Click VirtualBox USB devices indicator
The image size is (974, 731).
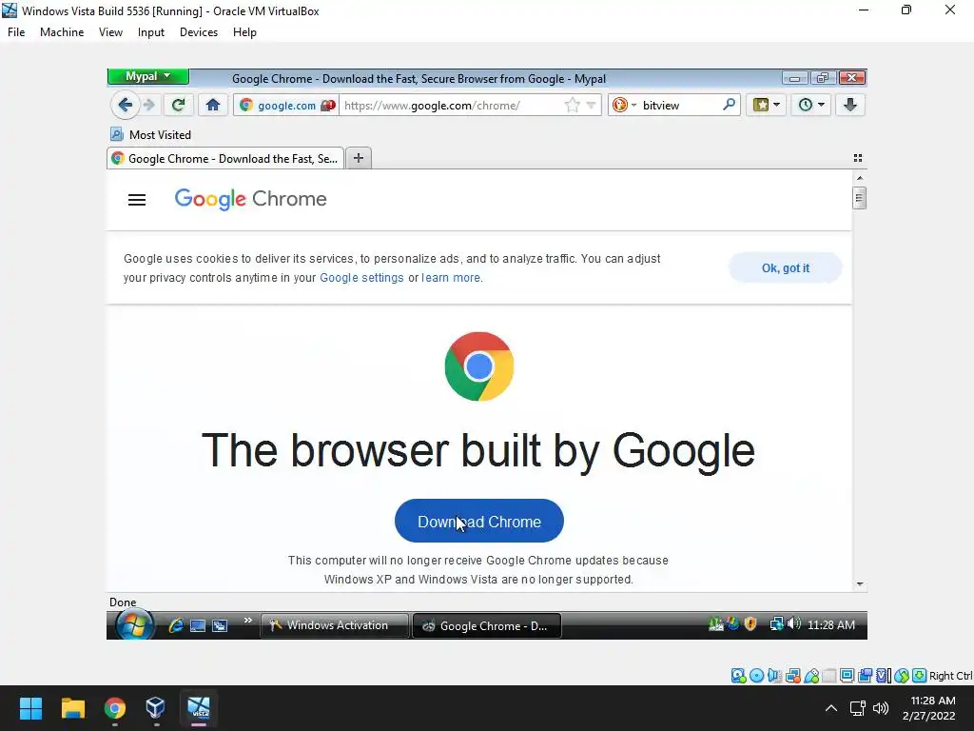811,676
